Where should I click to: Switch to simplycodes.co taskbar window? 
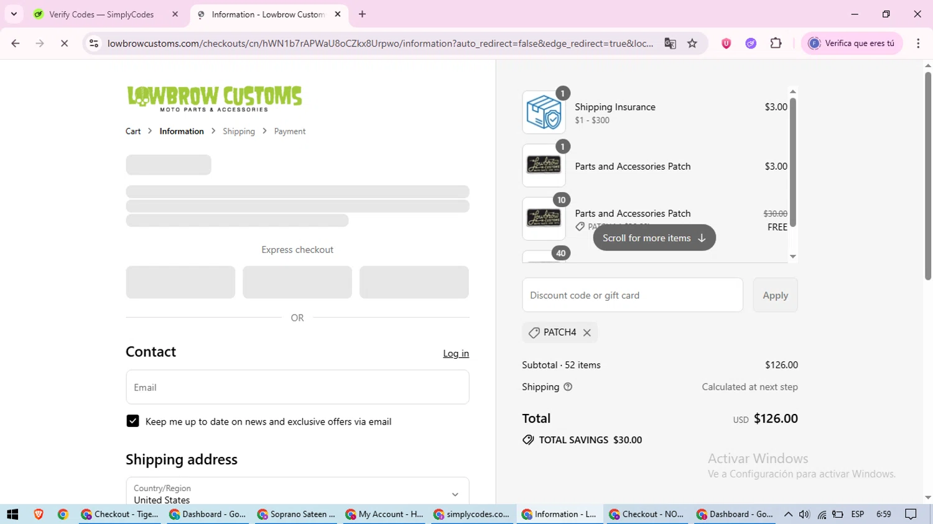click(473, 514)
